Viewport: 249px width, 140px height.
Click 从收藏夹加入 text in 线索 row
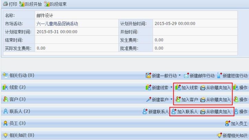(x=218, y=88)
